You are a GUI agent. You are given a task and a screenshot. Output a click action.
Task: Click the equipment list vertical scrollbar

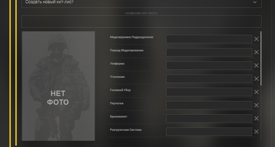pyautogui.click(x=261, y=58)
